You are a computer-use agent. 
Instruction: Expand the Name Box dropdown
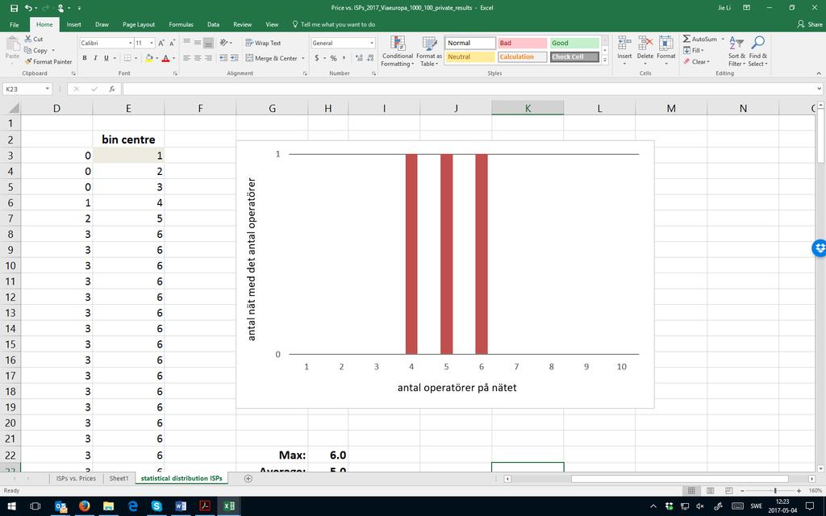pos(47,89)
